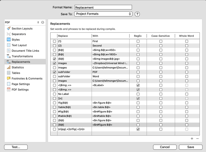
Task: Select the row with 'Second' text
Action: coord(125,46)
